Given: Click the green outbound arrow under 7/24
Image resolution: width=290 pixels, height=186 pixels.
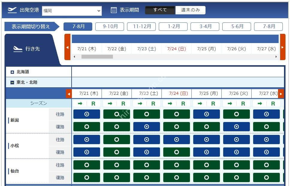Looking at the screenshot, I should click(170, 103).
